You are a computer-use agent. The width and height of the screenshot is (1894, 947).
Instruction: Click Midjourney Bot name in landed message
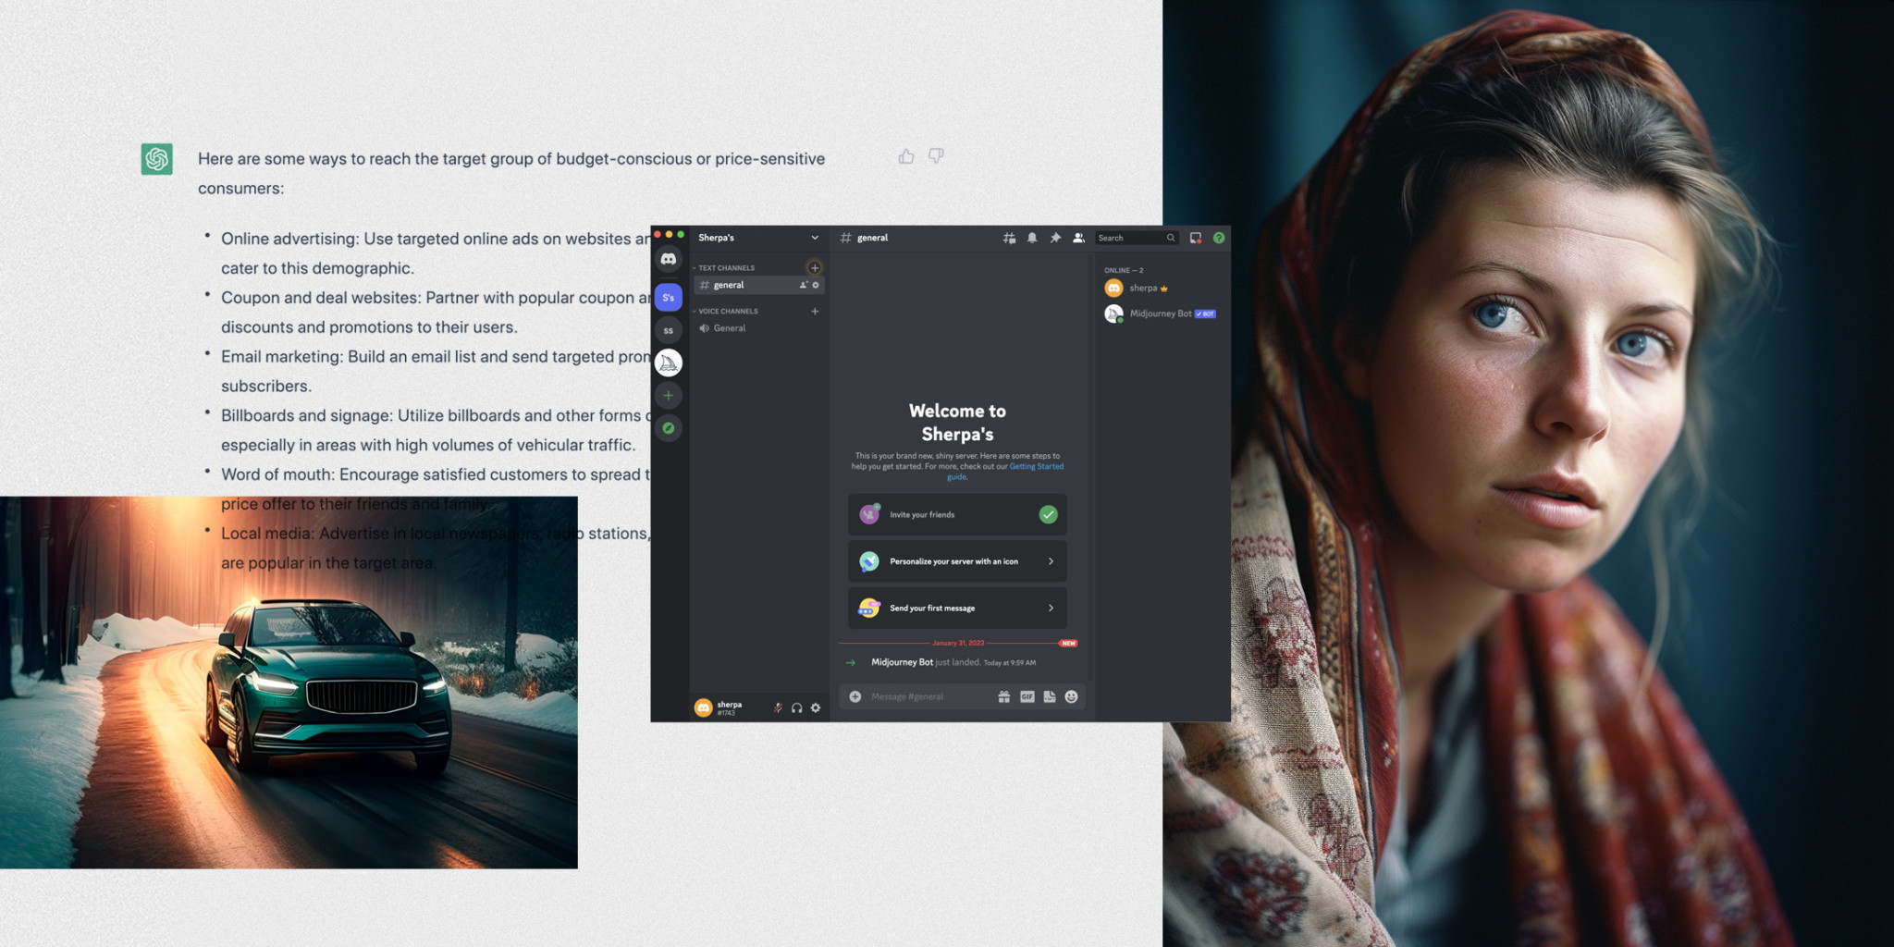902,662
